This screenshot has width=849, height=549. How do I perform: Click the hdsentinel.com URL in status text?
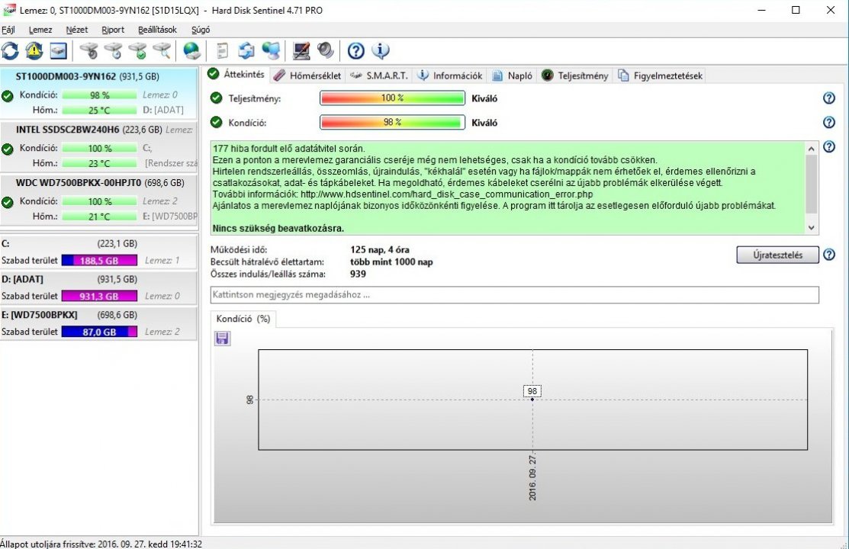[x=447, y=194]
